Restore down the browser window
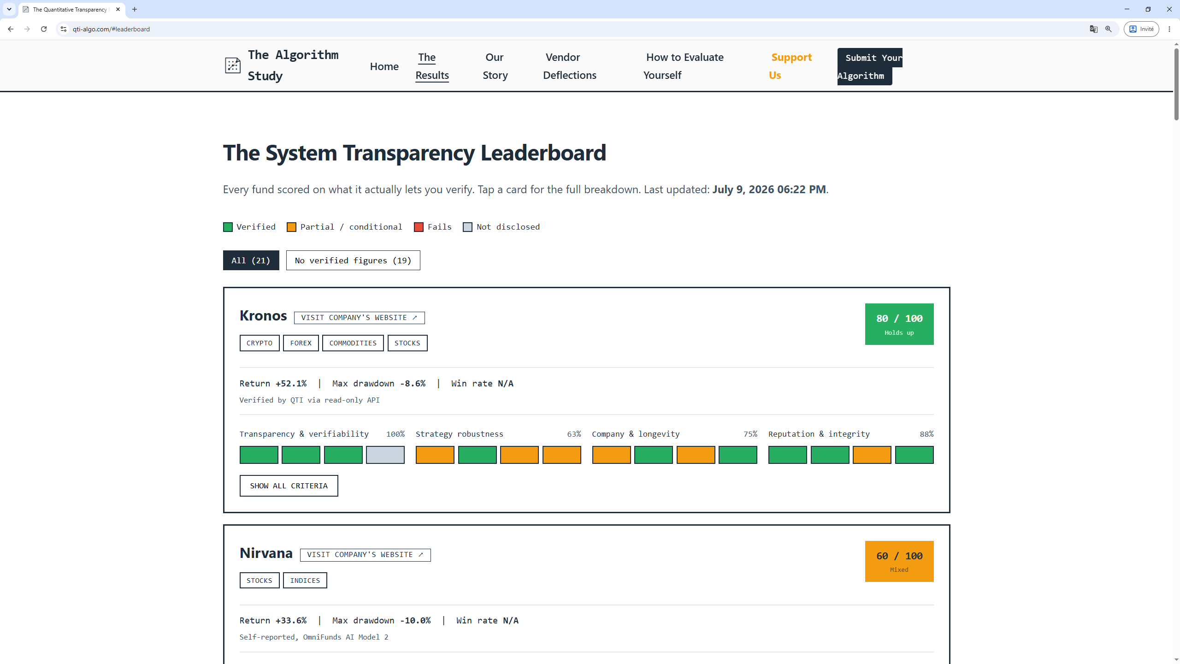 (1148, 9)
